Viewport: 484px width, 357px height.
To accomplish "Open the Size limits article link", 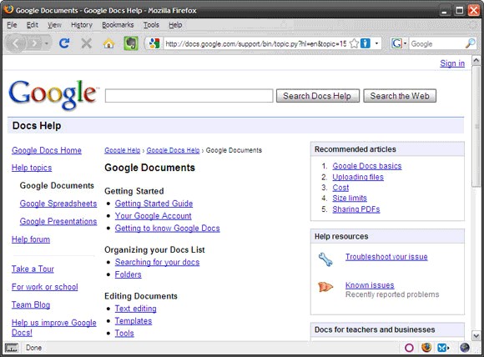I will 350,198.
